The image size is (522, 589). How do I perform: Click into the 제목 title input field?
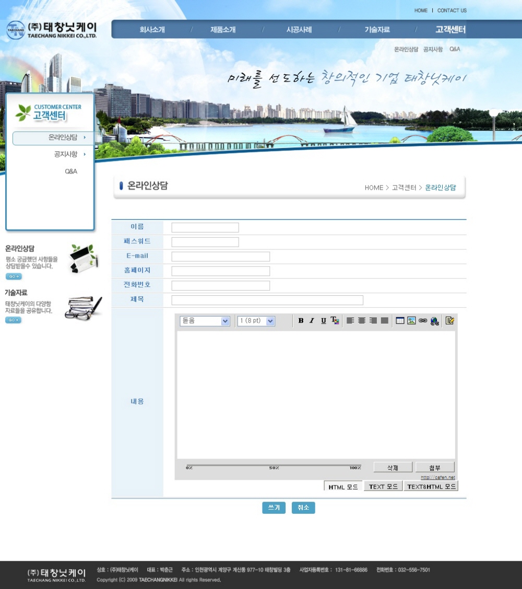(x=267, y=300)
